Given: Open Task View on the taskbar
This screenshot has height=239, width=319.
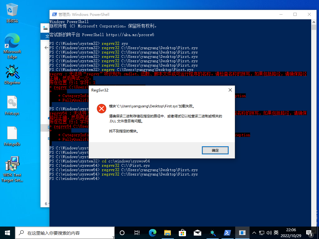Looking at the screenshot, I should 137,232.
